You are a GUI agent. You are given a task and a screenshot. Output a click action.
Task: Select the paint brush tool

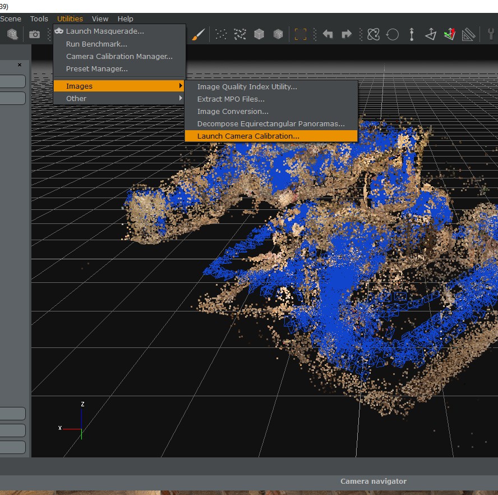tap(198, 34)
